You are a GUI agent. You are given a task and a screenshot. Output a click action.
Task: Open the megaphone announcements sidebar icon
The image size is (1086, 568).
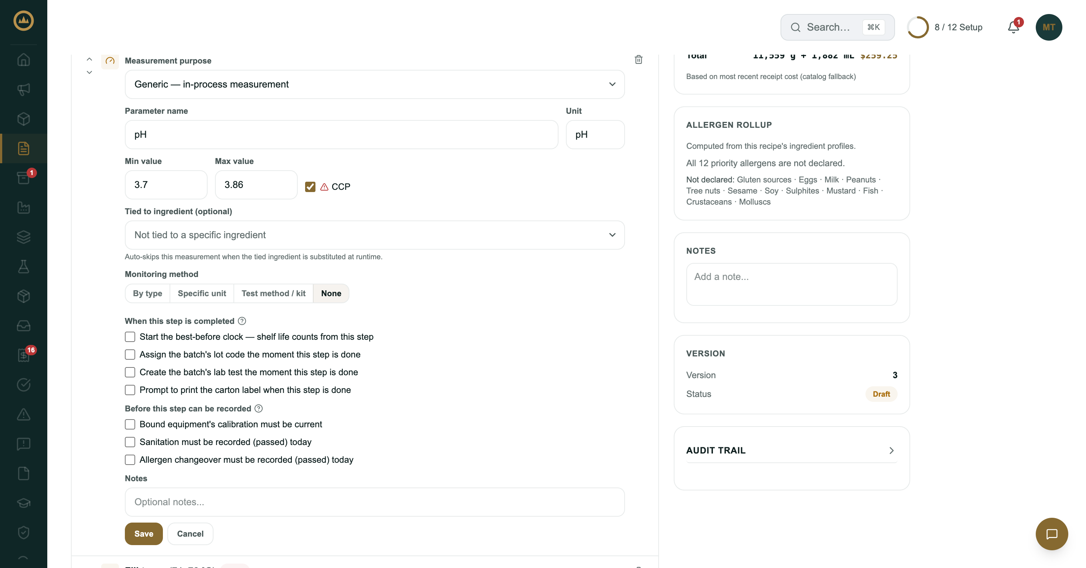pyautogui.click(x=24, y=89)
